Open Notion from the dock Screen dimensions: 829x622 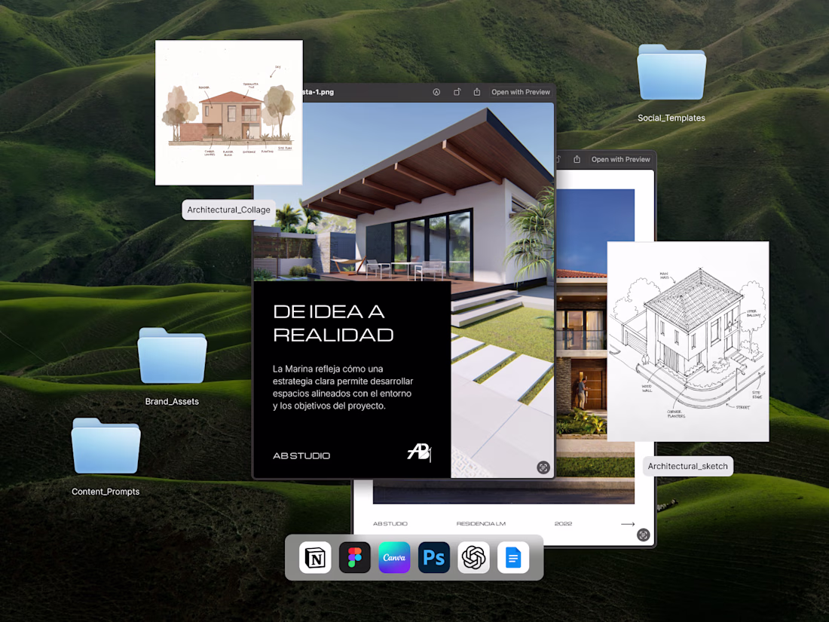tap(315, 557)
